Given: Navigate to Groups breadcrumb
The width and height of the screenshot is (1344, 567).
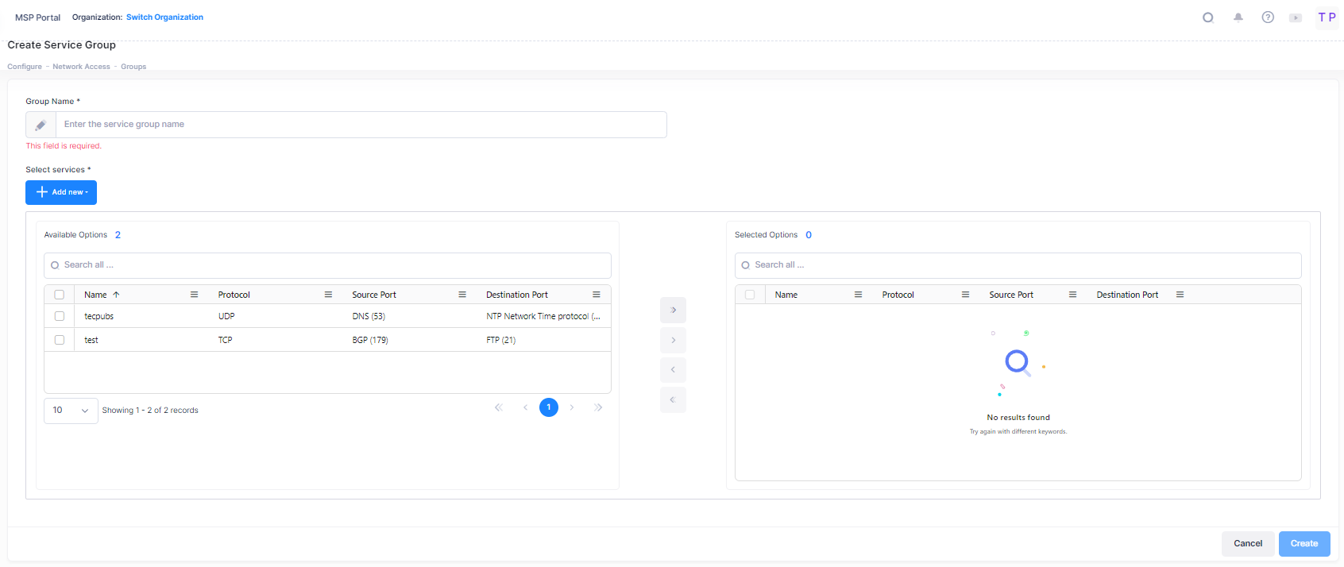Looking at the screenshot, I should (133, 67).
